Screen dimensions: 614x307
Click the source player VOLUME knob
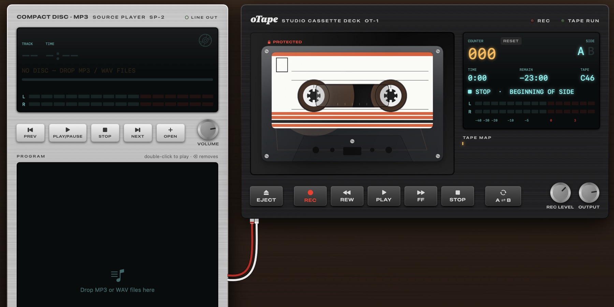(x=208, y=130)
